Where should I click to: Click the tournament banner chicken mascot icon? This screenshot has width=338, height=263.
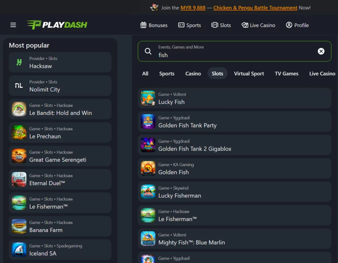pyautogui.click(x=154, y=8)
